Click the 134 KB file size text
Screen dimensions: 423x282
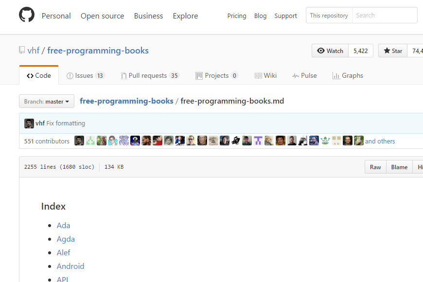click(114, 167)
